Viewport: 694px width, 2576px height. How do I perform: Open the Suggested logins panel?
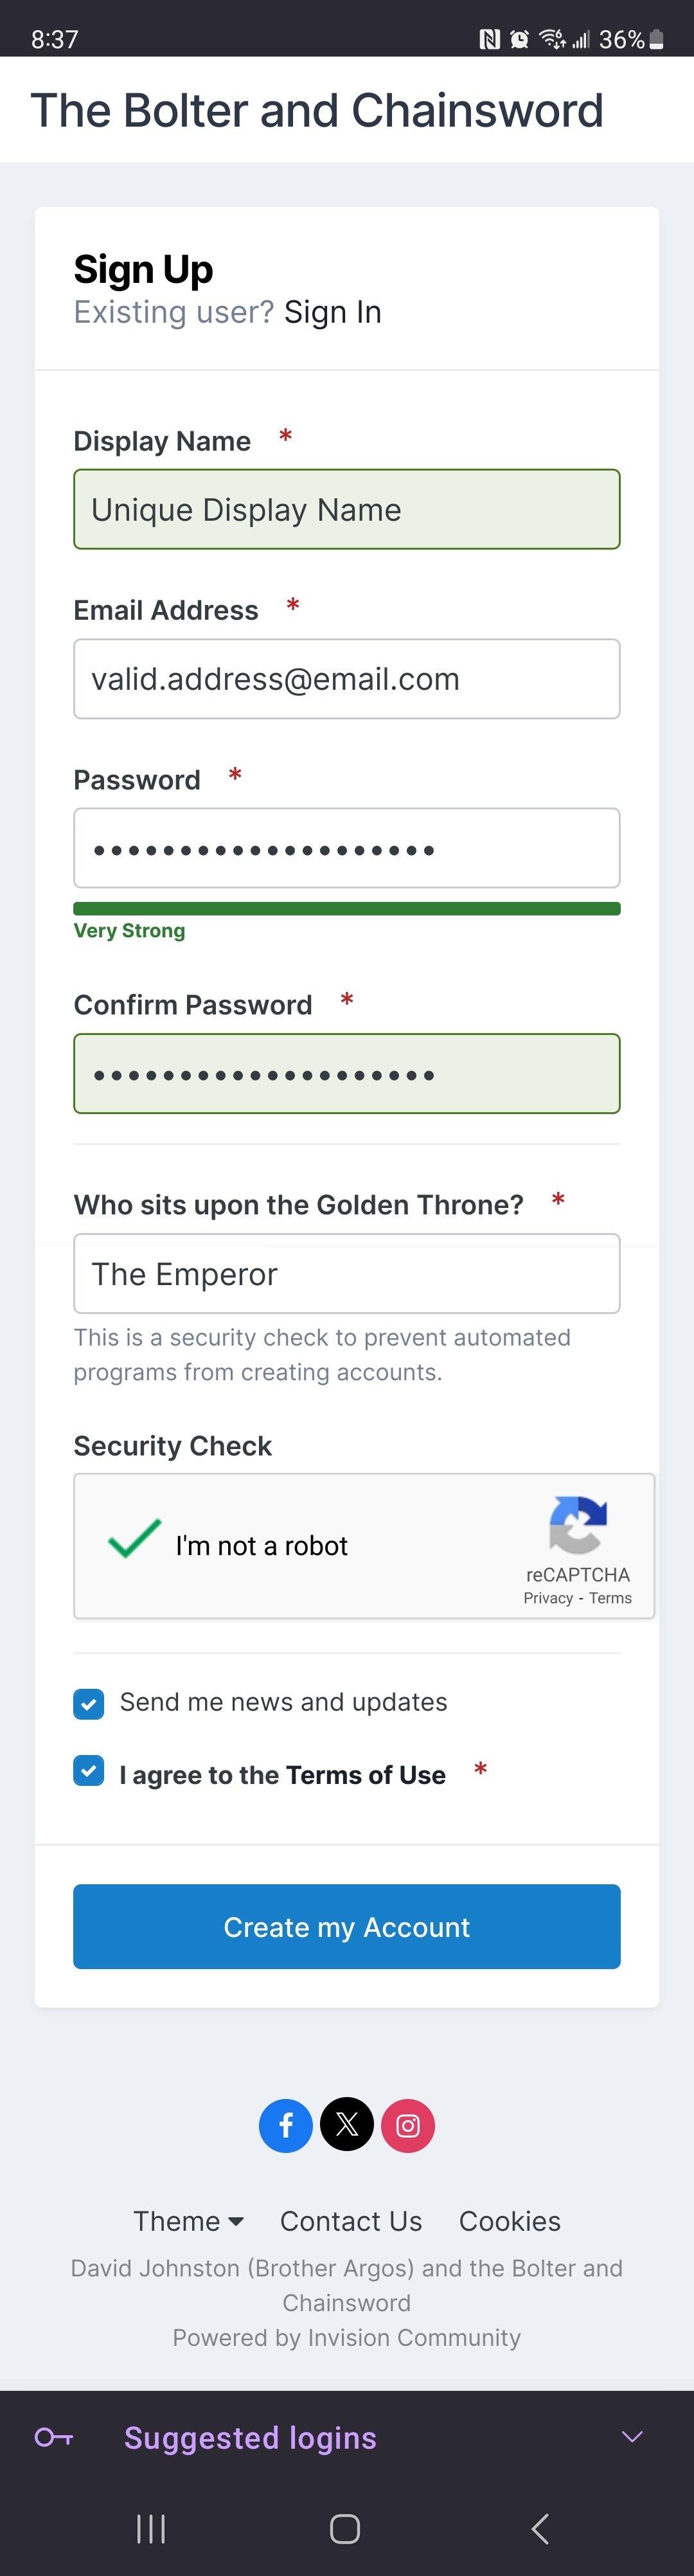pyautogui.click(x=250, y=2438)
